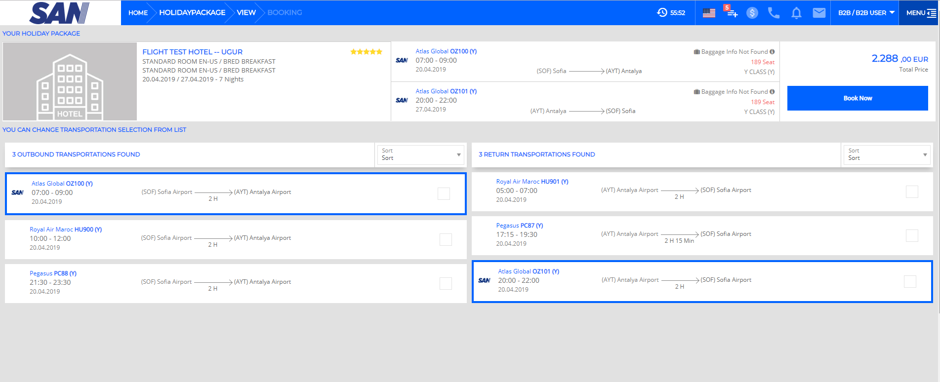Click the five-star hotel rating
940x382 pixels.
coord(366,52)
